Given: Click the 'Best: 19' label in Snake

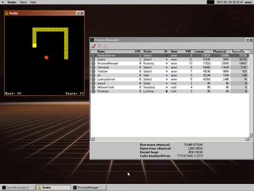Looking at the screenshot, I should pos(13,93).
